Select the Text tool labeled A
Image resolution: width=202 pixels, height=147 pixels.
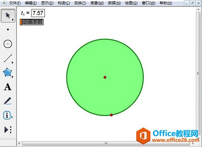8,87
